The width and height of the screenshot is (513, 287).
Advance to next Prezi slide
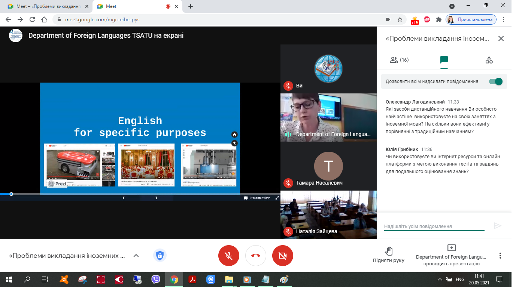click(x=157, y=198)
